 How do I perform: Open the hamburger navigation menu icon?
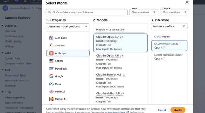point(5,8)
